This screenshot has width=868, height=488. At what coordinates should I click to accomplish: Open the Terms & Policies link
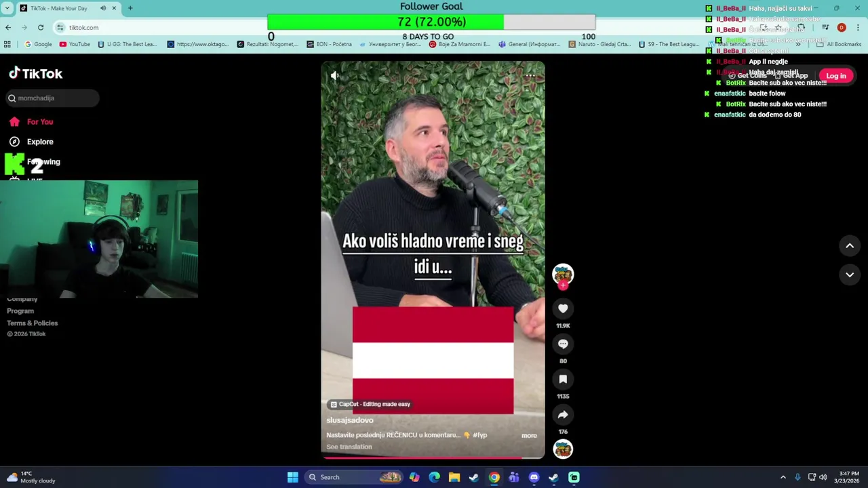coord(33,323)
